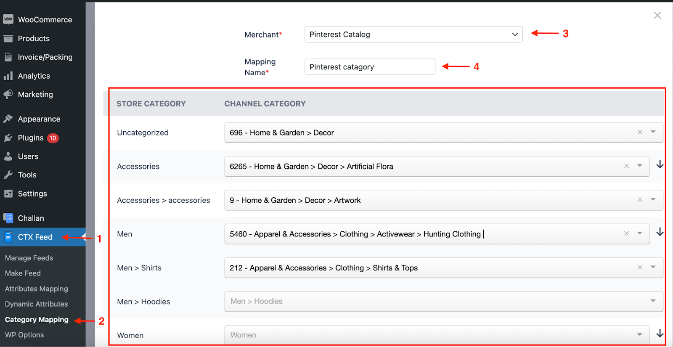Expand the Men channel category dropdown arrow
Screen dimensions: 673x347
(640, 233)
